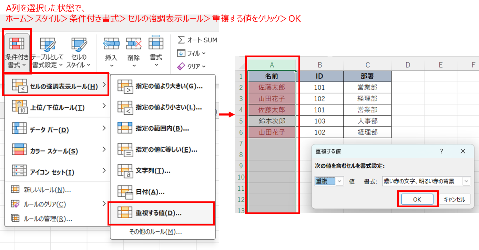Click the クリア eraser icon
The height and width of the screenshot is (250, 479).
181,66
